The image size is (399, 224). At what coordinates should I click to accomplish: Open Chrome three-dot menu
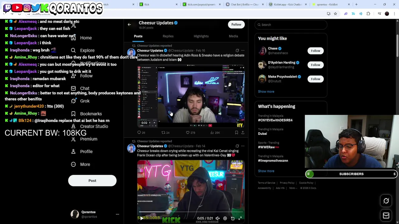394,14
